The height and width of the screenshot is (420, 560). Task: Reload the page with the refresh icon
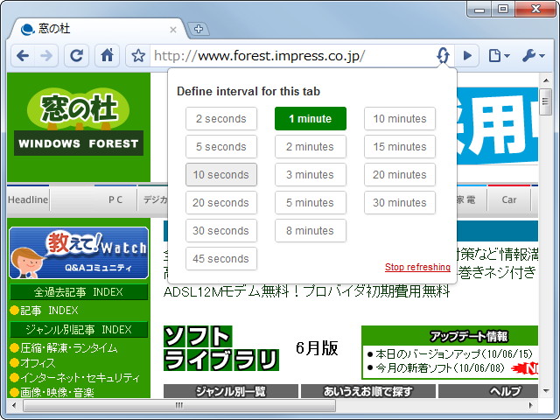pos(76,56)
